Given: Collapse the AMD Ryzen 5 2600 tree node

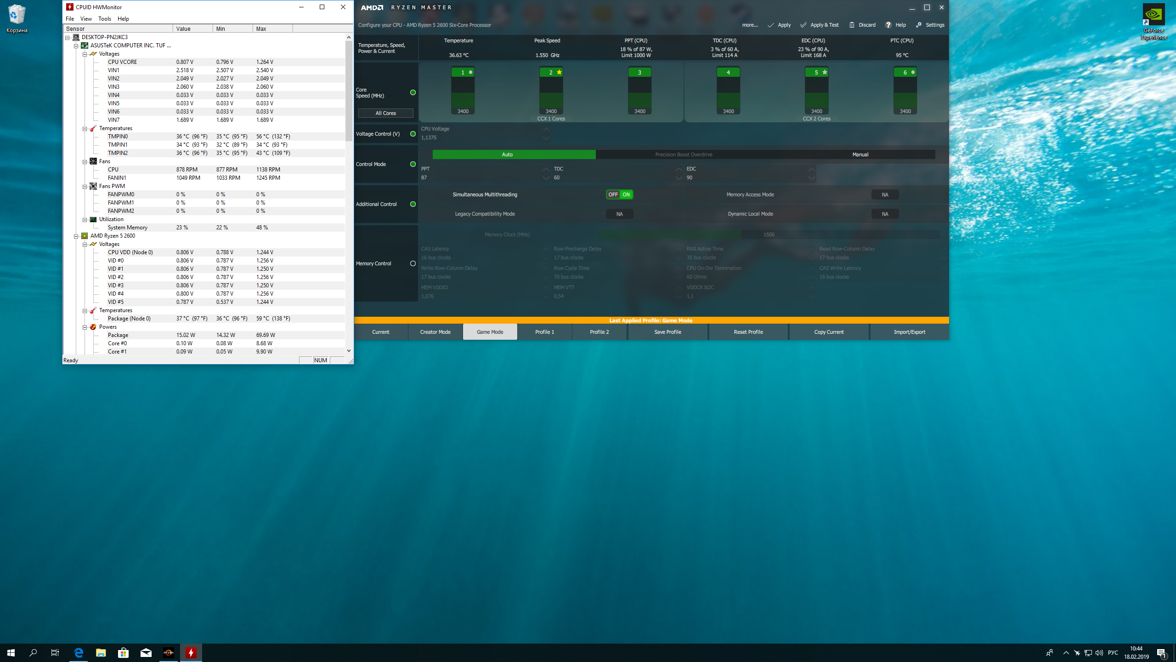Looking at the screenshot, I should [76, 236].
